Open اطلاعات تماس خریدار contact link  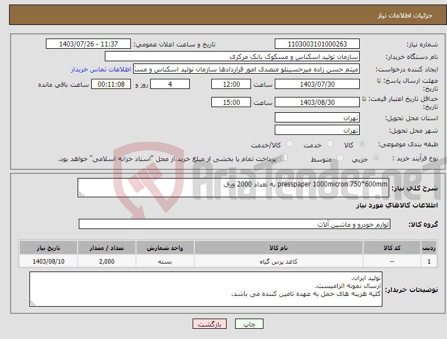pos(101,69)
